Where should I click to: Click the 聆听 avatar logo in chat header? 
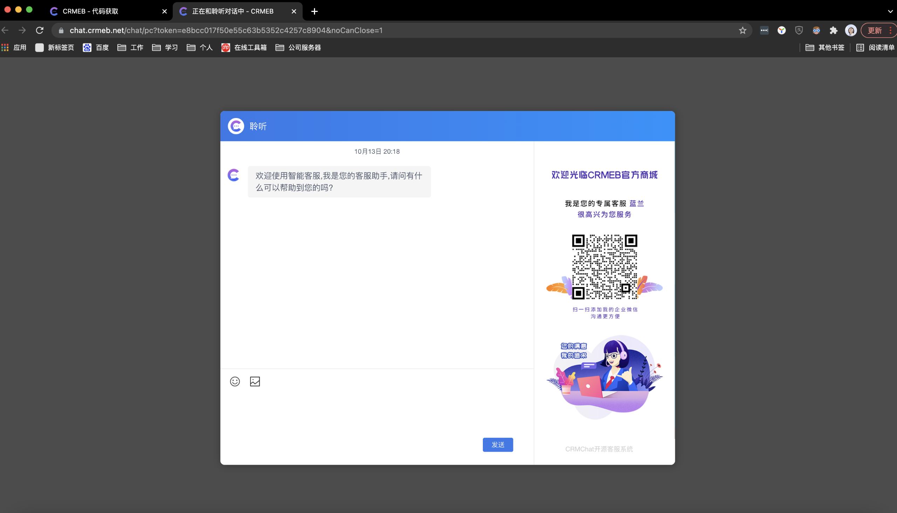point(236,126)
